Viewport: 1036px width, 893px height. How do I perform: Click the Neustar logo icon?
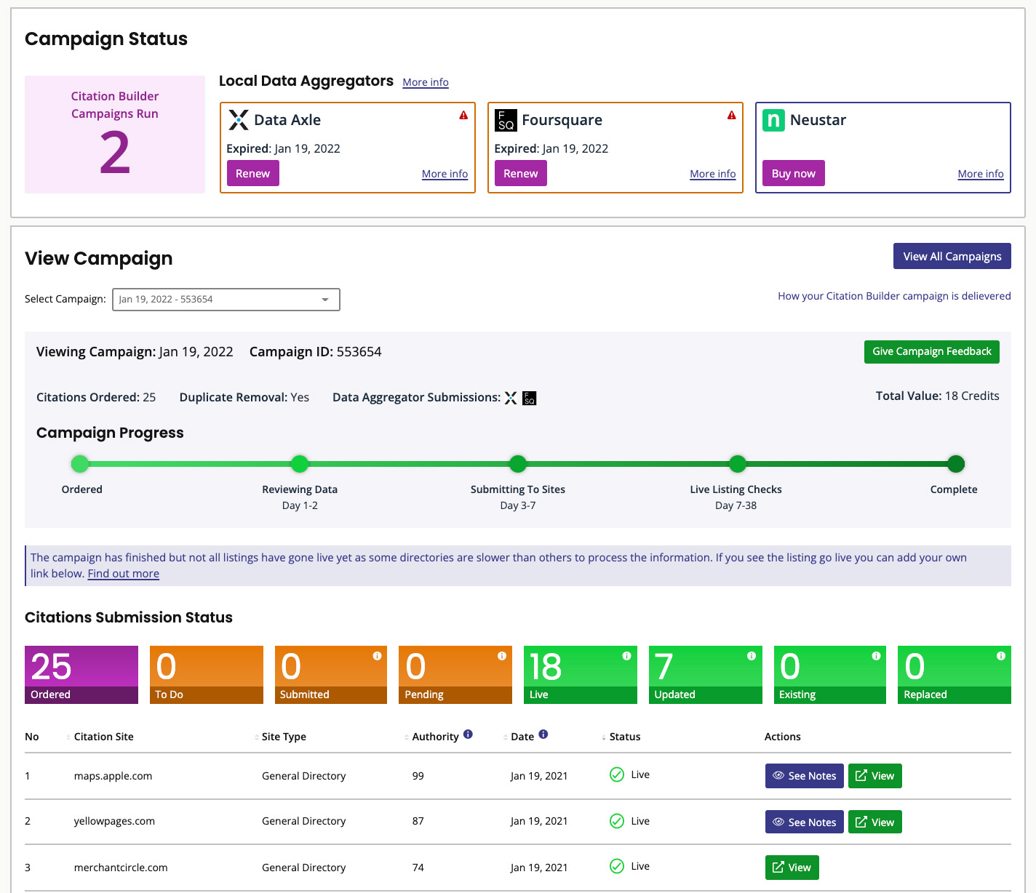click(x=774, y=120)
